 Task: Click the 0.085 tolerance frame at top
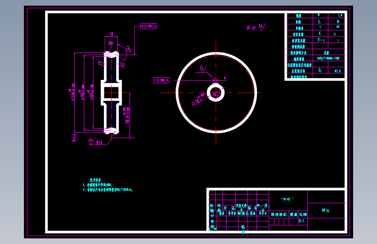pyautogui.click(x=149, y=26)
